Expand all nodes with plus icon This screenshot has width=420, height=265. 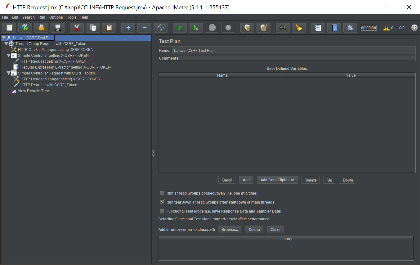tap(128, 28)
